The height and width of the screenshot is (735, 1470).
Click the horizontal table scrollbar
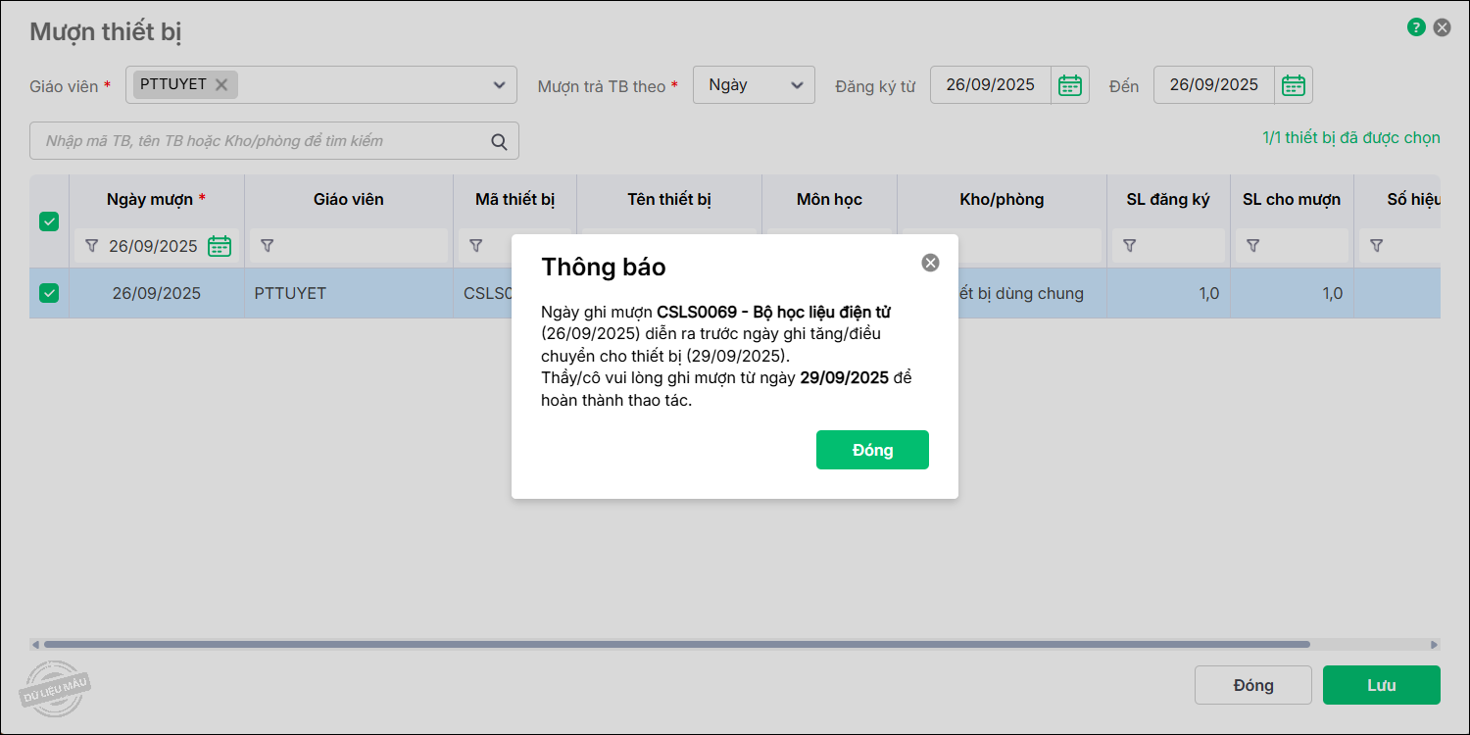[x=676, y=645]
